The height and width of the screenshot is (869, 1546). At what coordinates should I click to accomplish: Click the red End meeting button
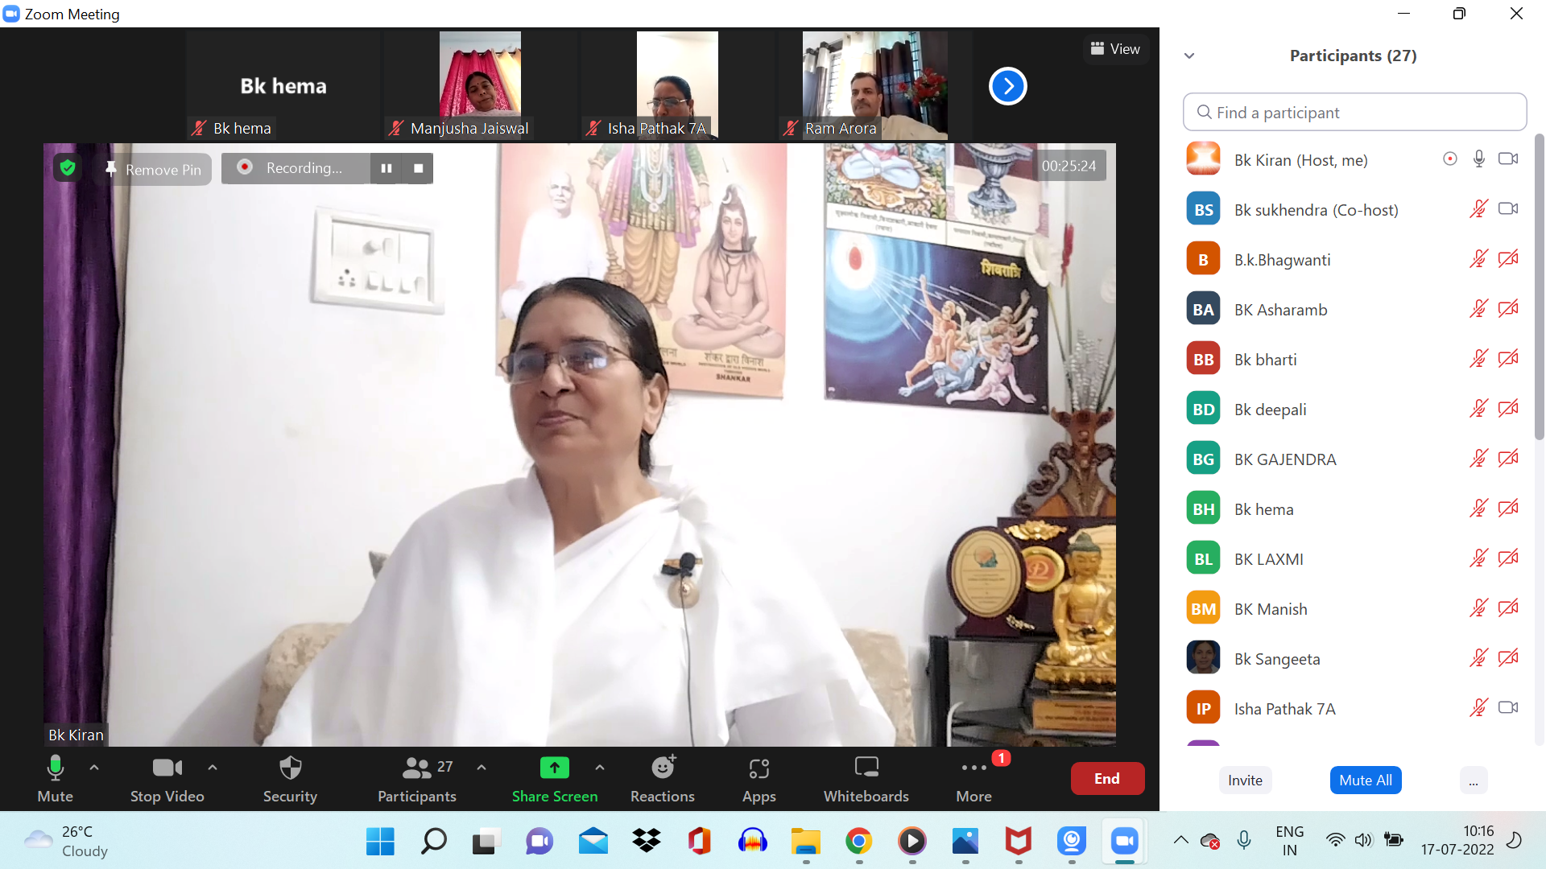[x=1107, y=778]
